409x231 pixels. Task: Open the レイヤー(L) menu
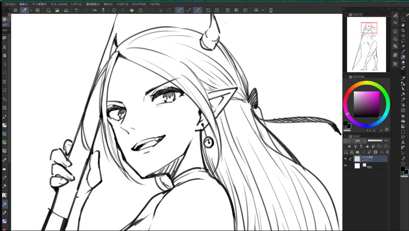[x=76, y=4]
